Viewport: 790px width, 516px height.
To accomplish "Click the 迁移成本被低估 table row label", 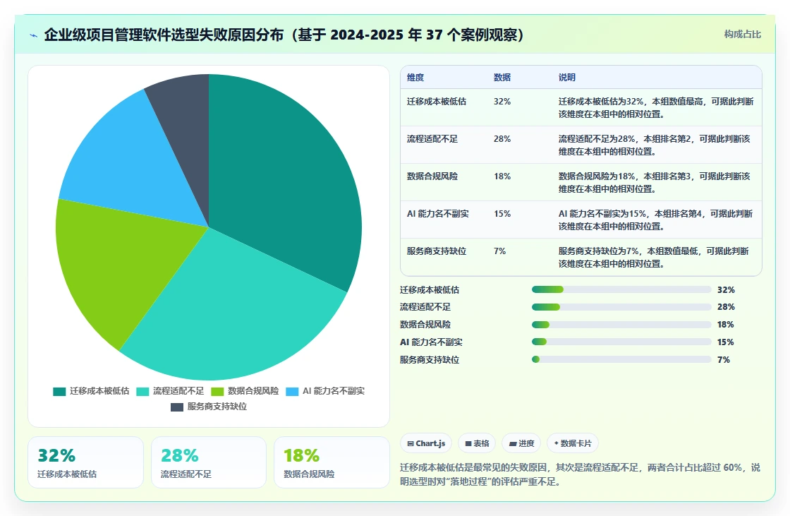I will coord(437,102).
